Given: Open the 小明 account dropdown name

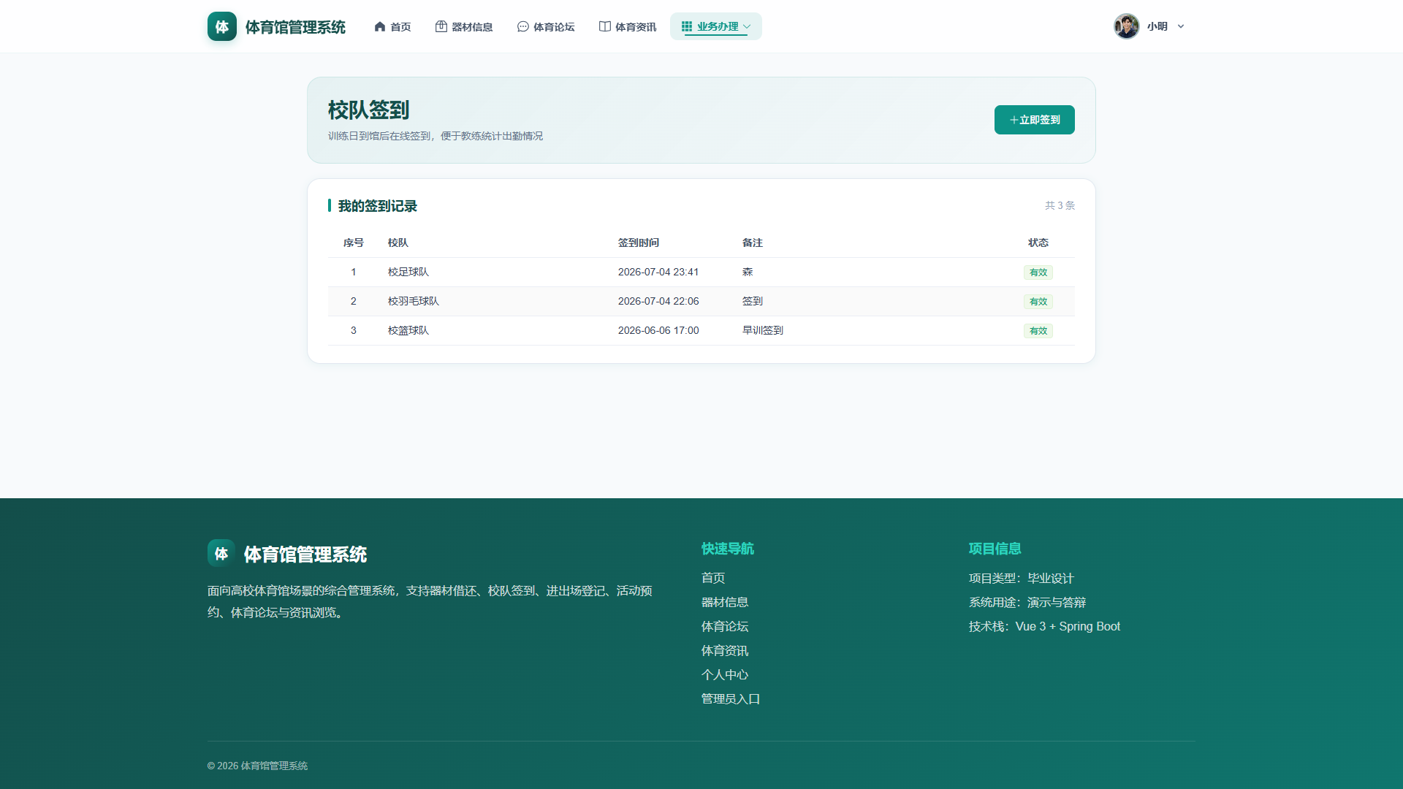Looking at the screenshot, I should 1157,26.
